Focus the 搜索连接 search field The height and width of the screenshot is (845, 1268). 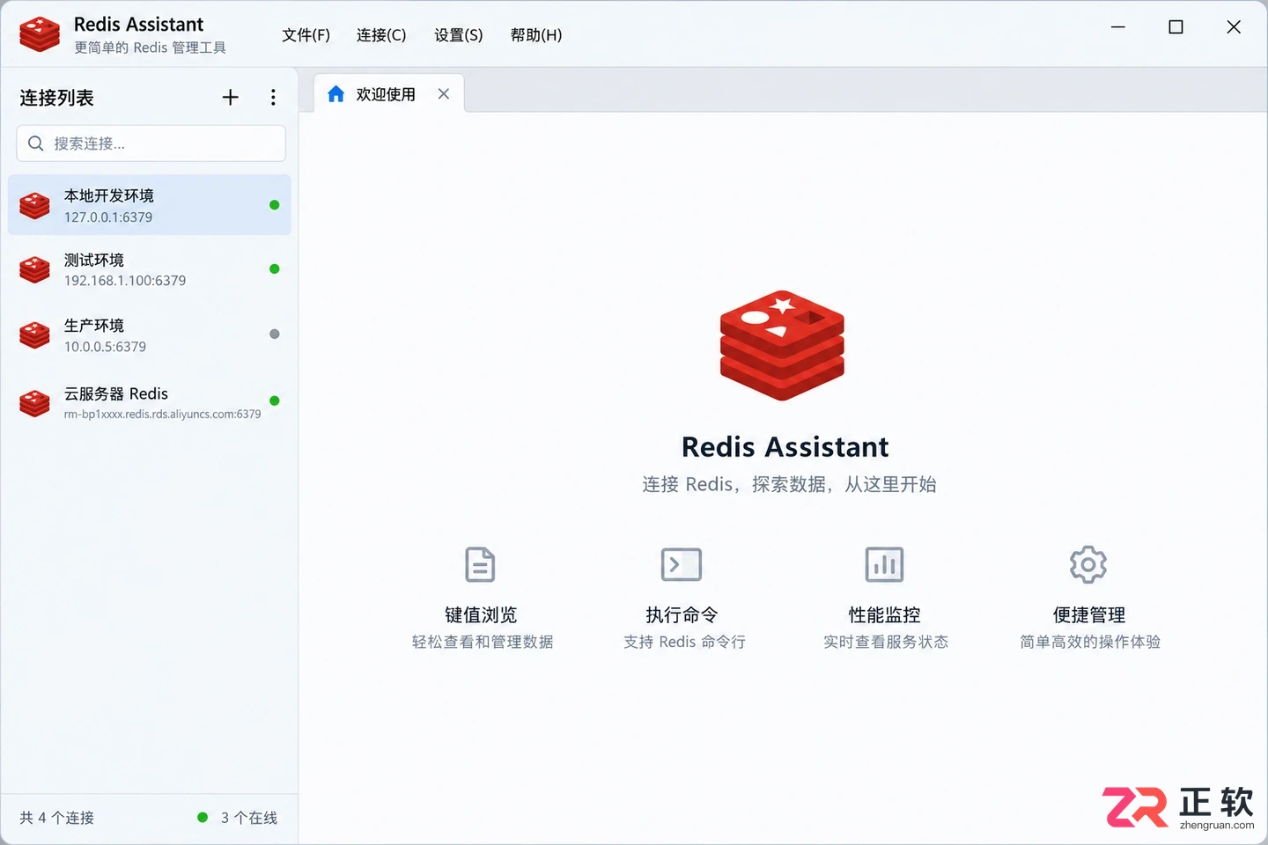tap(151, 143)
